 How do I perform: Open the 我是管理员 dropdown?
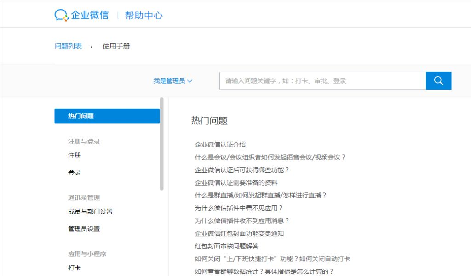point(172,80)
